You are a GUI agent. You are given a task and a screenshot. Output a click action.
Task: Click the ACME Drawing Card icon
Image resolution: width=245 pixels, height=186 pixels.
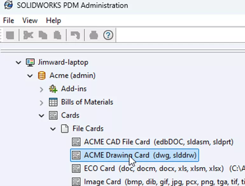pyautogui.click(x=76, y=155)
